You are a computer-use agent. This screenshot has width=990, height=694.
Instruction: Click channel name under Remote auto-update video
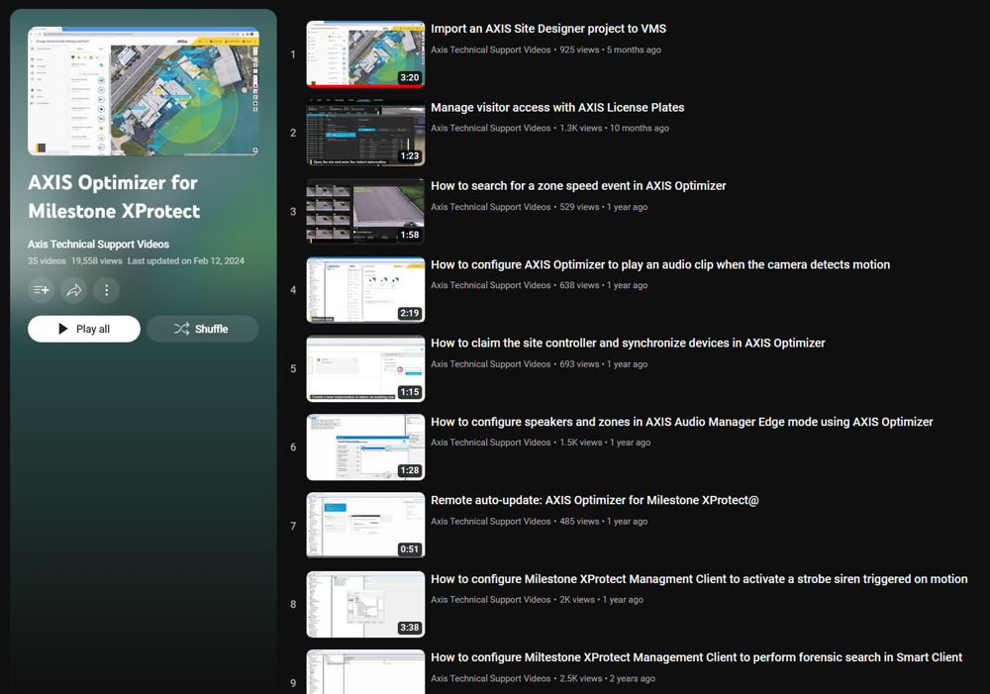tap(490, 521)
